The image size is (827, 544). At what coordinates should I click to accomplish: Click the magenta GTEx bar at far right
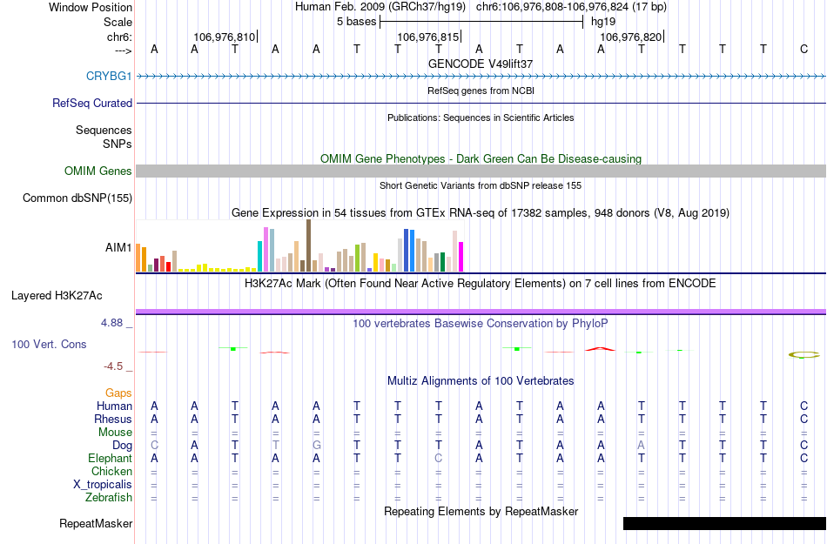(x=461, y=257)
